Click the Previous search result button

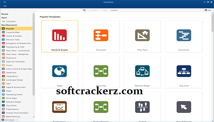[x=94, y=10]
